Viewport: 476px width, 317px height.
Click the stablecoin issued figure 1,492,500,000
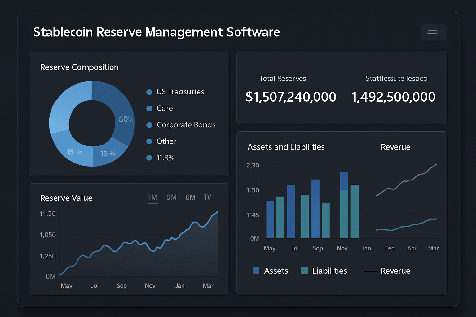(x=393, y=97)
